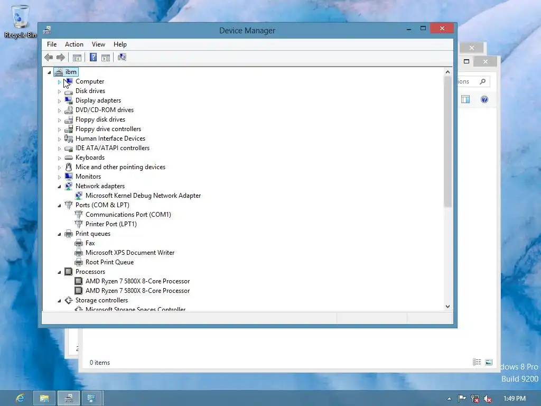Click the scroll down arrow in device tree
Screen dimensions: 541x406
[x=447, y=307]
